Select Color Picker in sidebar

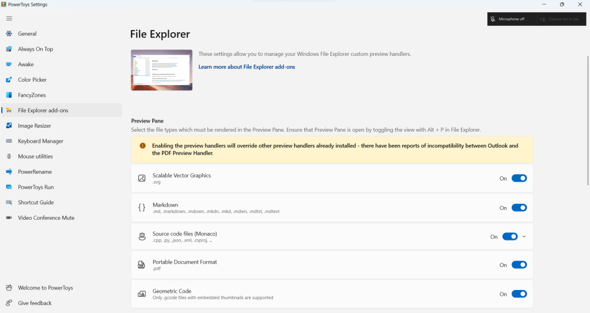[x=62, y=79]
